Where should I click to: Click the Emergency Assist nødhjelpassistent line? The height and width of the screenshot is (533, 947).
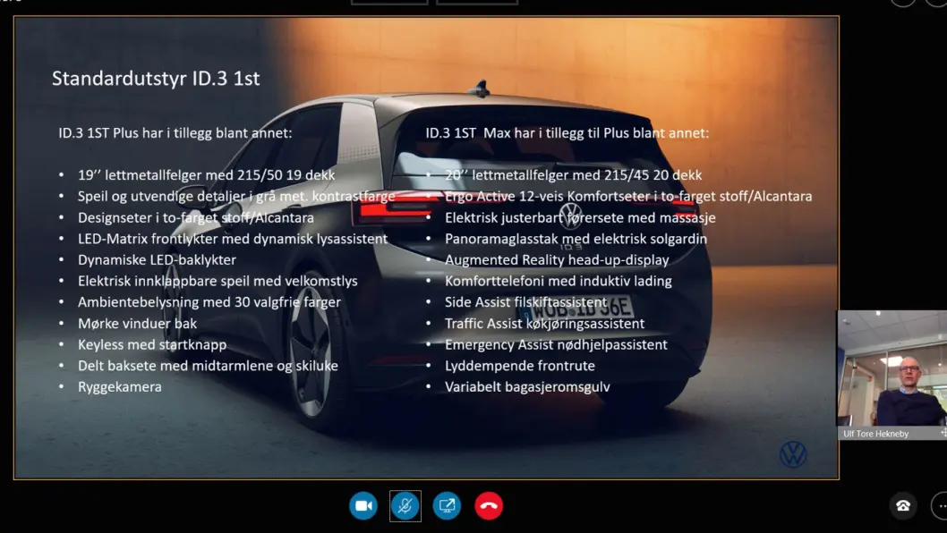click(x=556, y=344)
